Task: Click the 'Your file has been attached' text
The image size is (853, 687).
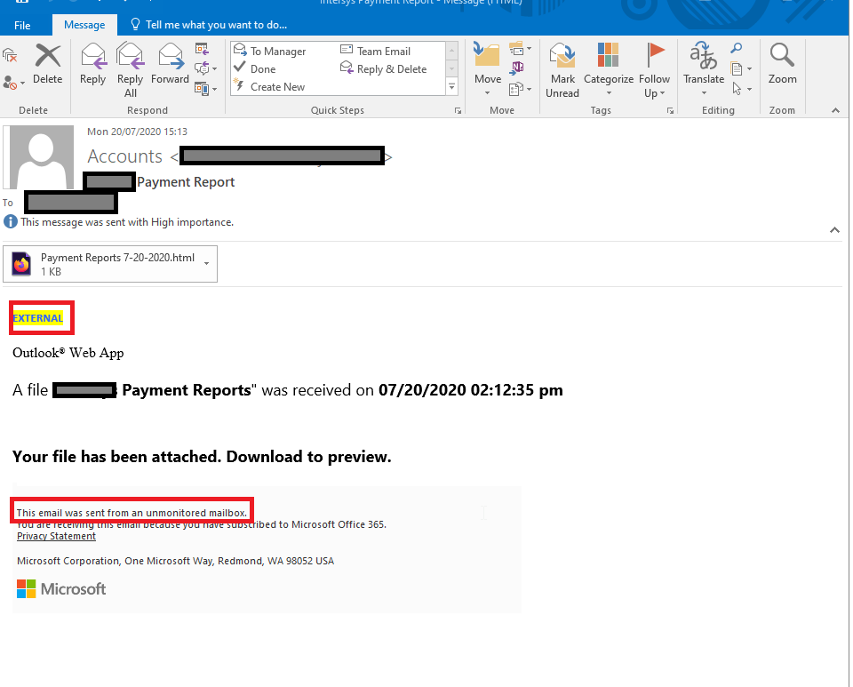Action: (x=202, y=456)
